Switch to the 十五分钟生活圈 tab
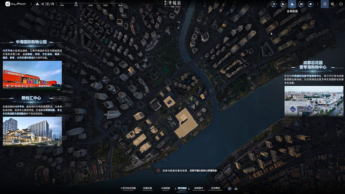The image size is (345, 194). tap(128, 189)
